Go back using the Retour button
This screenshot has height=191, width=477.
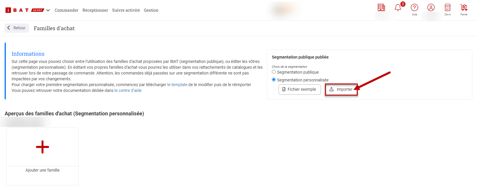click(17, 28)
